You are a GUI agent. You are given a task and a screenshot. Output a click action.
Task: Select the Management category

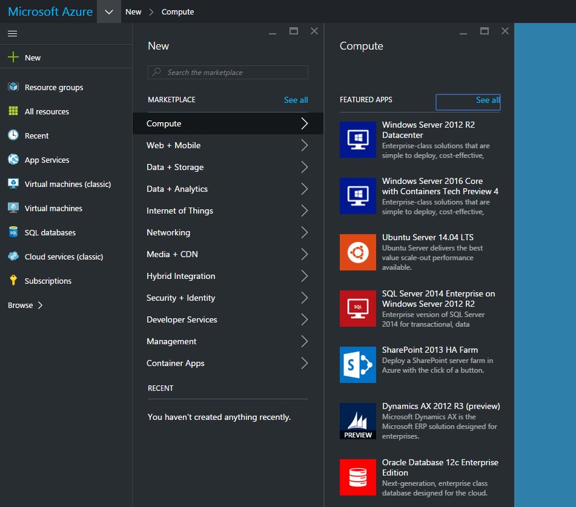[x=228, y=341]
